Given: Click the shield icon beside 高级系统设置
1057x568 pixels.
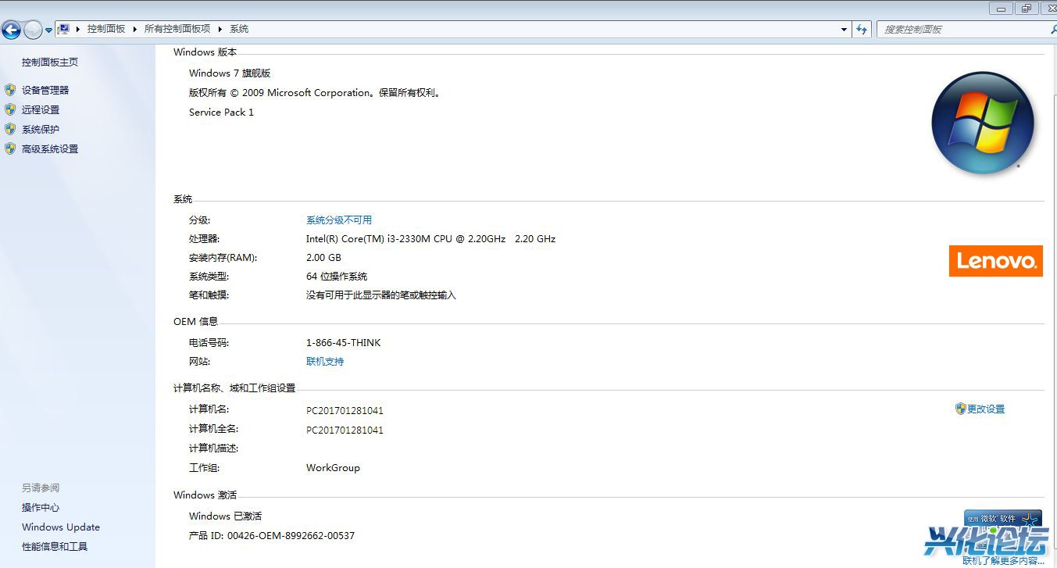Looking at the screenshot, I should click(10, 148).
